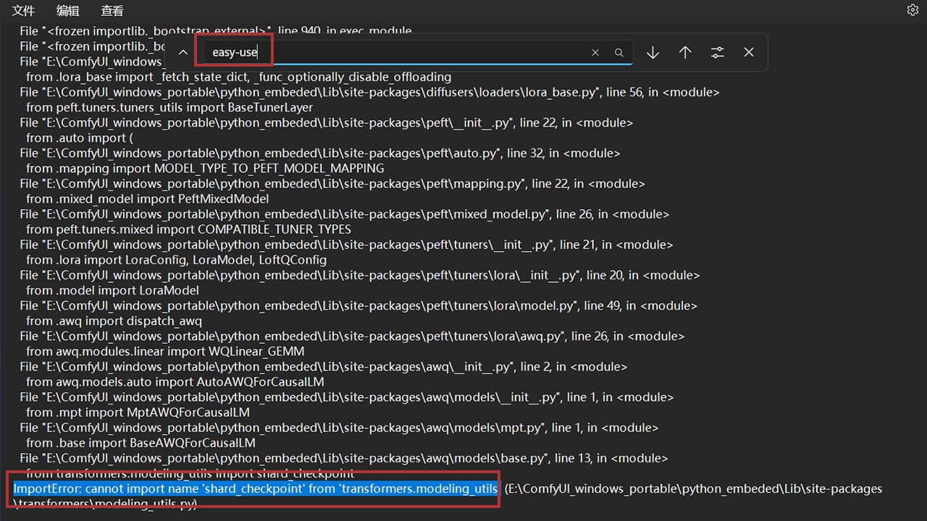Screen dimensions: 927x521
Task: Click line 'from .lora import LoraConfig, LoraModel, LoftQConfig'
Action: tap(176, 260)
